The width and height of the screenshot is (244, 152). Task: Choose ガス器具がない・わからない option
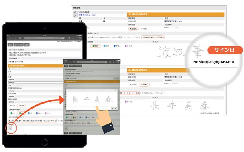pyautogui.click(x=153, y=37)
